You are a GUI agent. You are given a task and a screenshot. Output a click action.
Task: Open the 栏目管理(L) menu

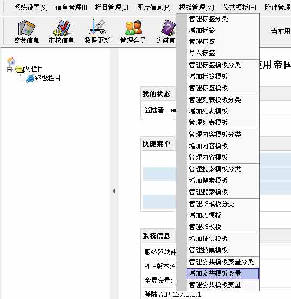112,8
